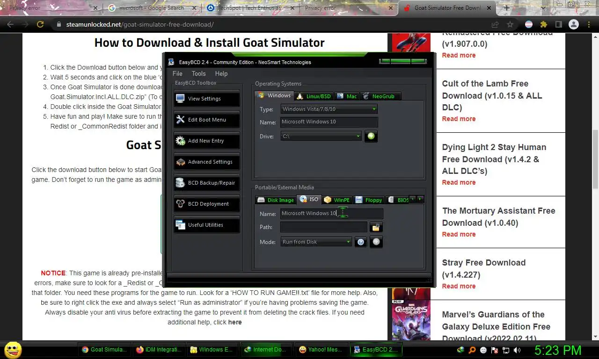Switch to the WinPE tab
Viewport: 599px width, 359px height.
point(337,200)
